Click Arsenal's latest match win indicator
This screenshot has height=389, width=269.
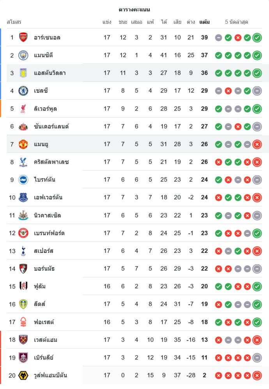click(257, 38)
